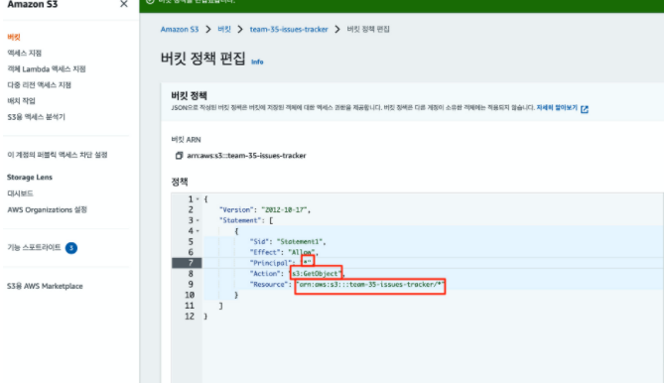This screenshot has height=385, width=664.
Task: Open 액세스 지점 in the sidebar
Action: pos(25,53)
